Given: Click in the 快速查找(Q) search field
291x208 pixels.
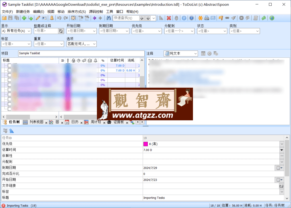Looking at the screenshot, I should click(126, 18).
